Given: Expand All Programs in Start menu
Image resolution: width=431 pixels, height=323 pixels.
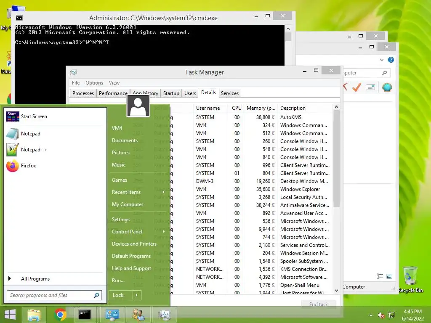Looking at the screenshot, I should [54, 279].
